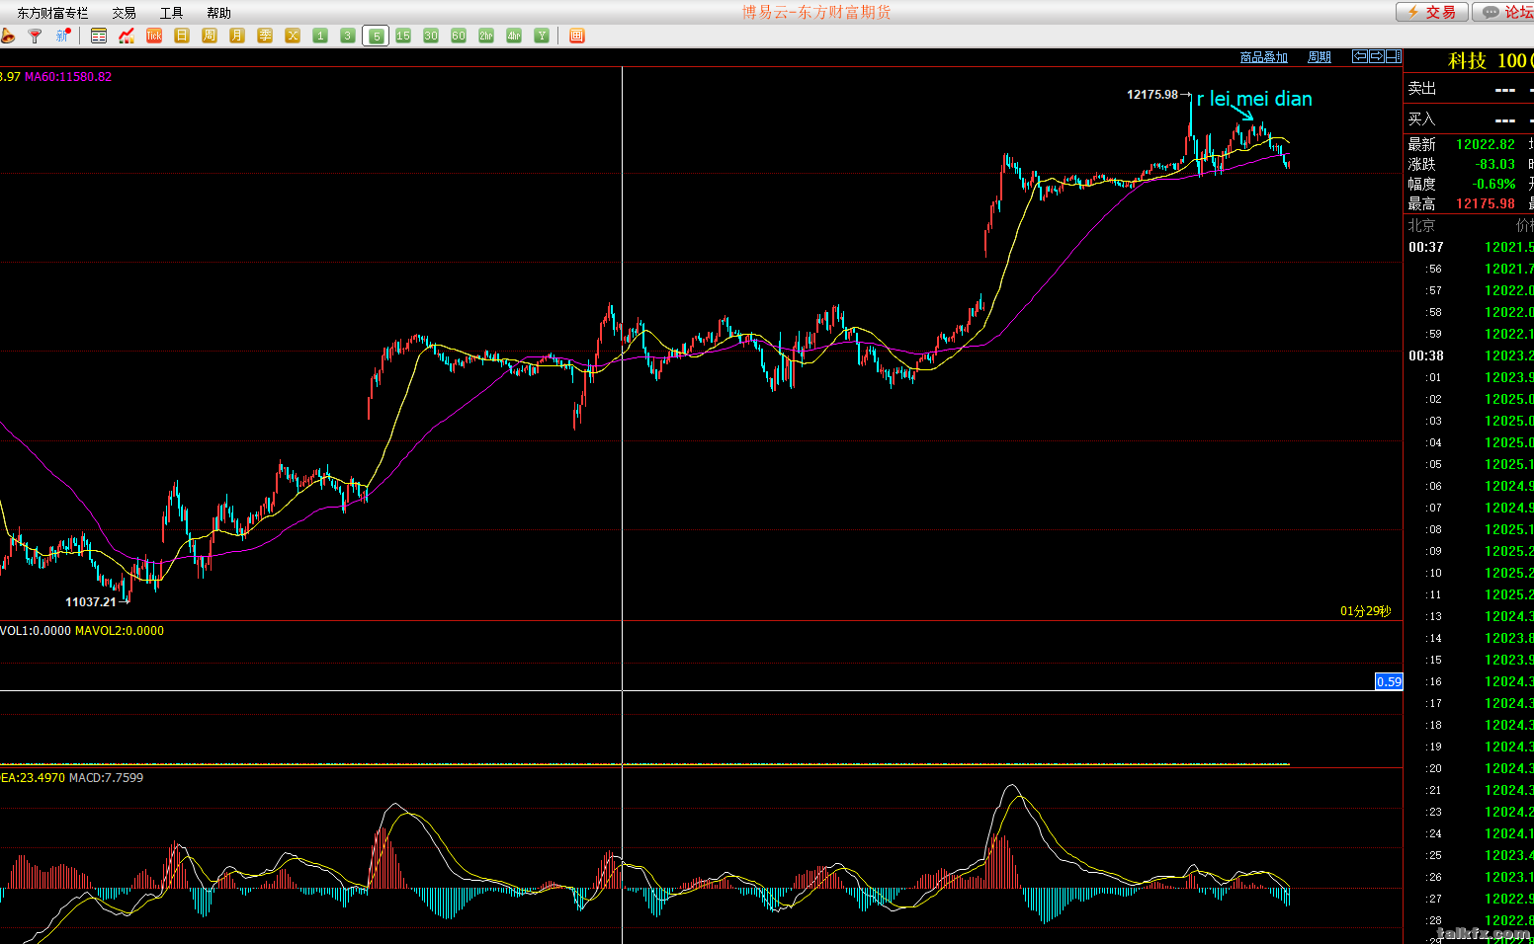The width and height of the screenshot is (1534, 944).
Task: Click the 'r lei mei dian' chart annotation
Action: pyautogui.click(x=1254, y=99)
